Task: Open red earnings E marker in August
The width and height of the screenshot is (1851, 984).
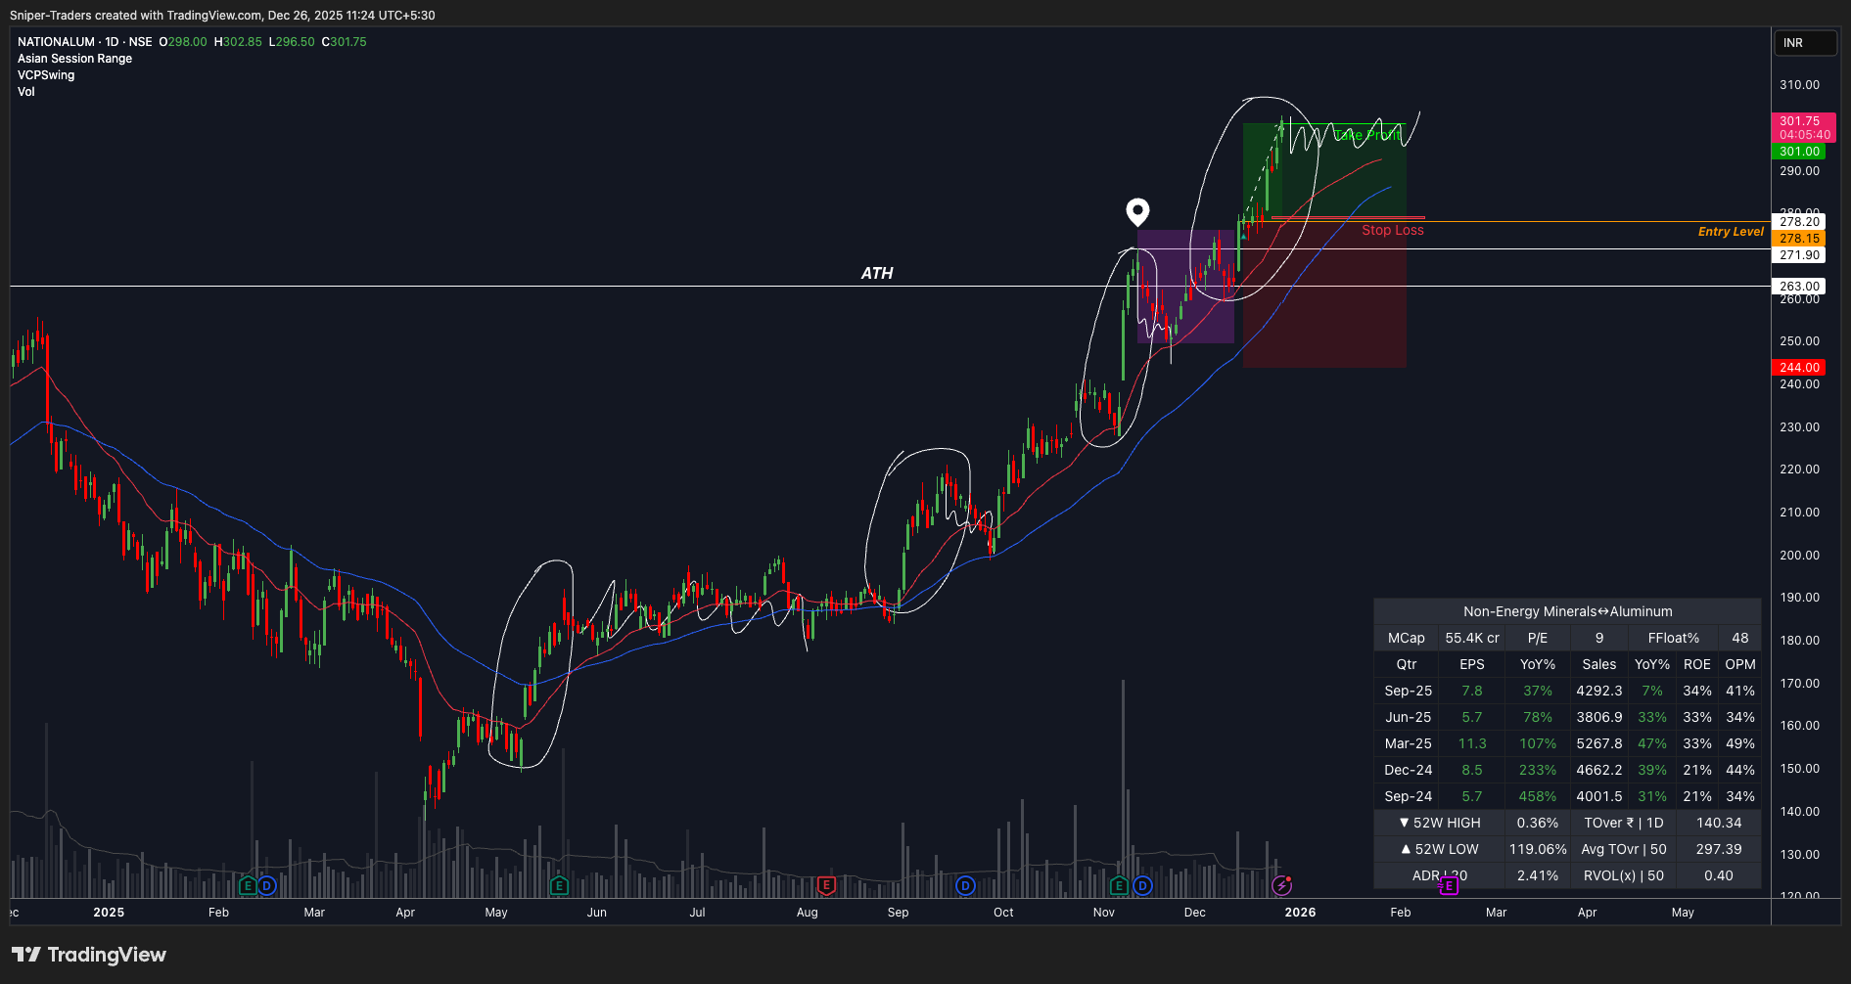Action: [826, 886]
